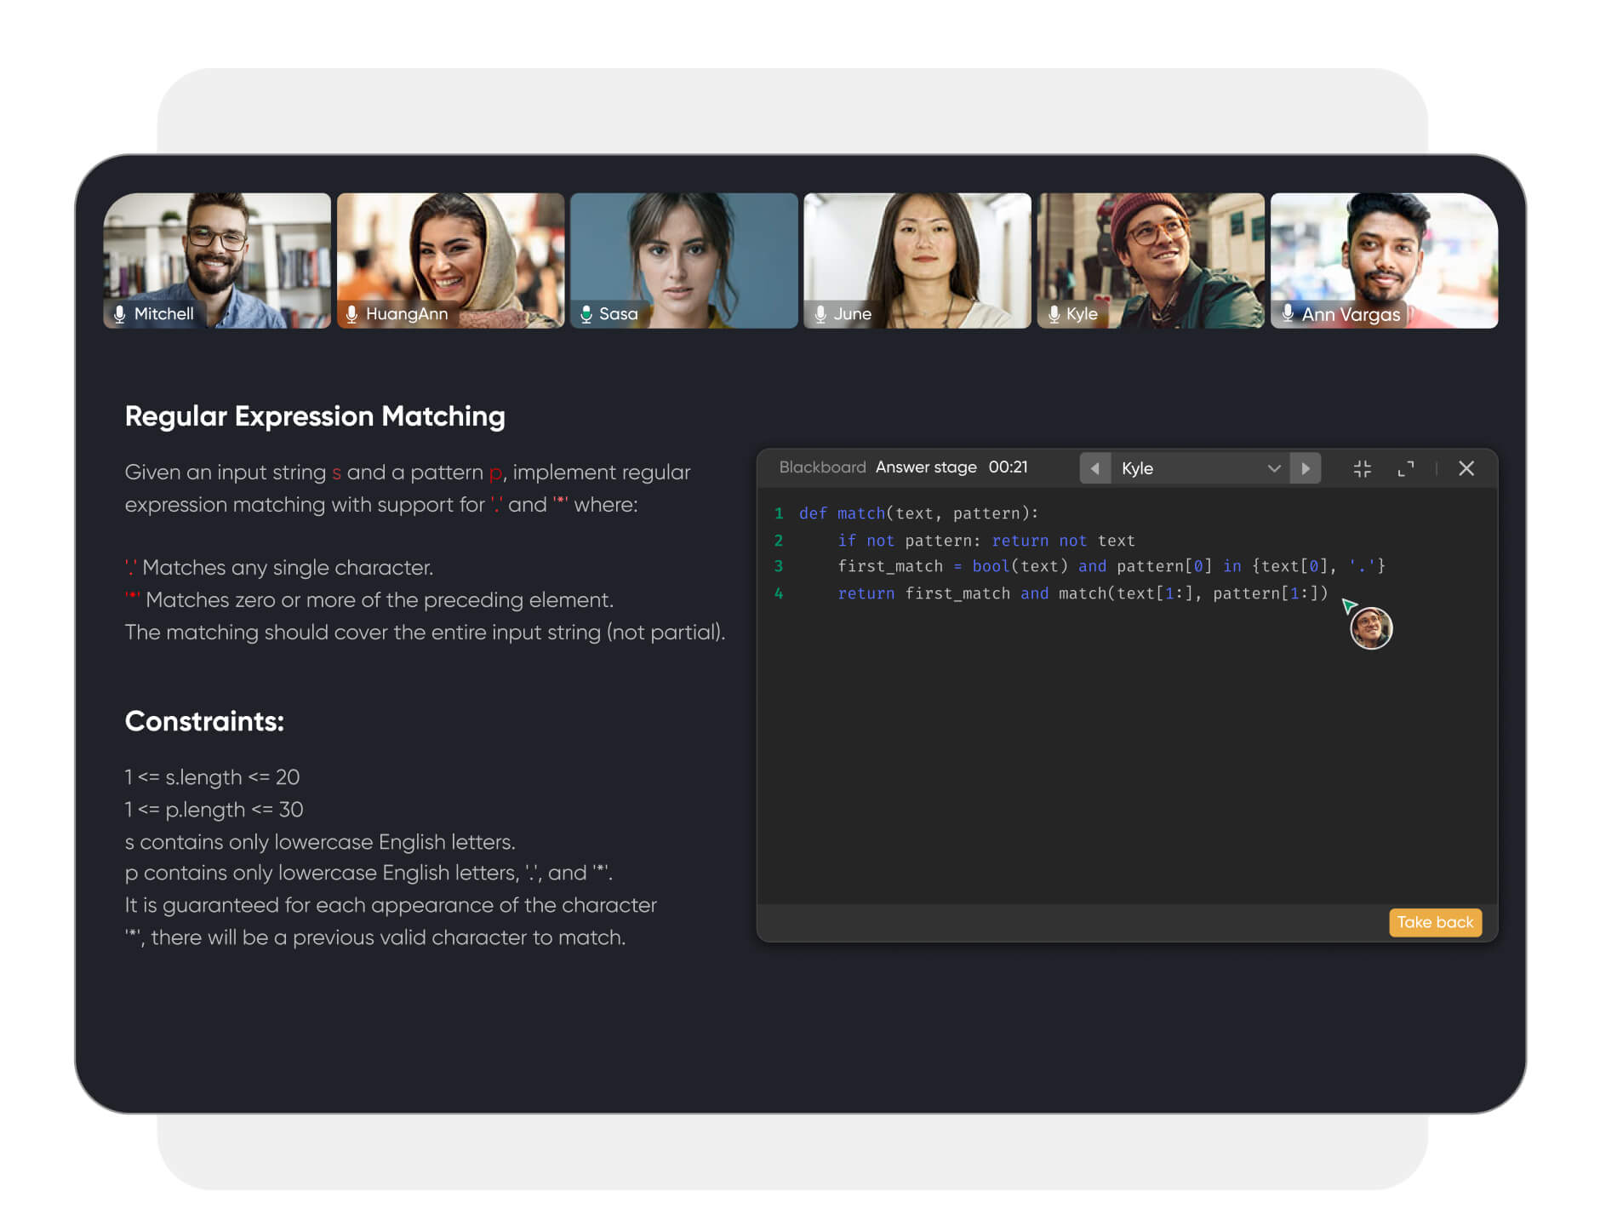The width and height of the screenshot is (1600, 1226).
Task: Click Kyle's avatar cursor in code editor
Action: click(1370, 628)
